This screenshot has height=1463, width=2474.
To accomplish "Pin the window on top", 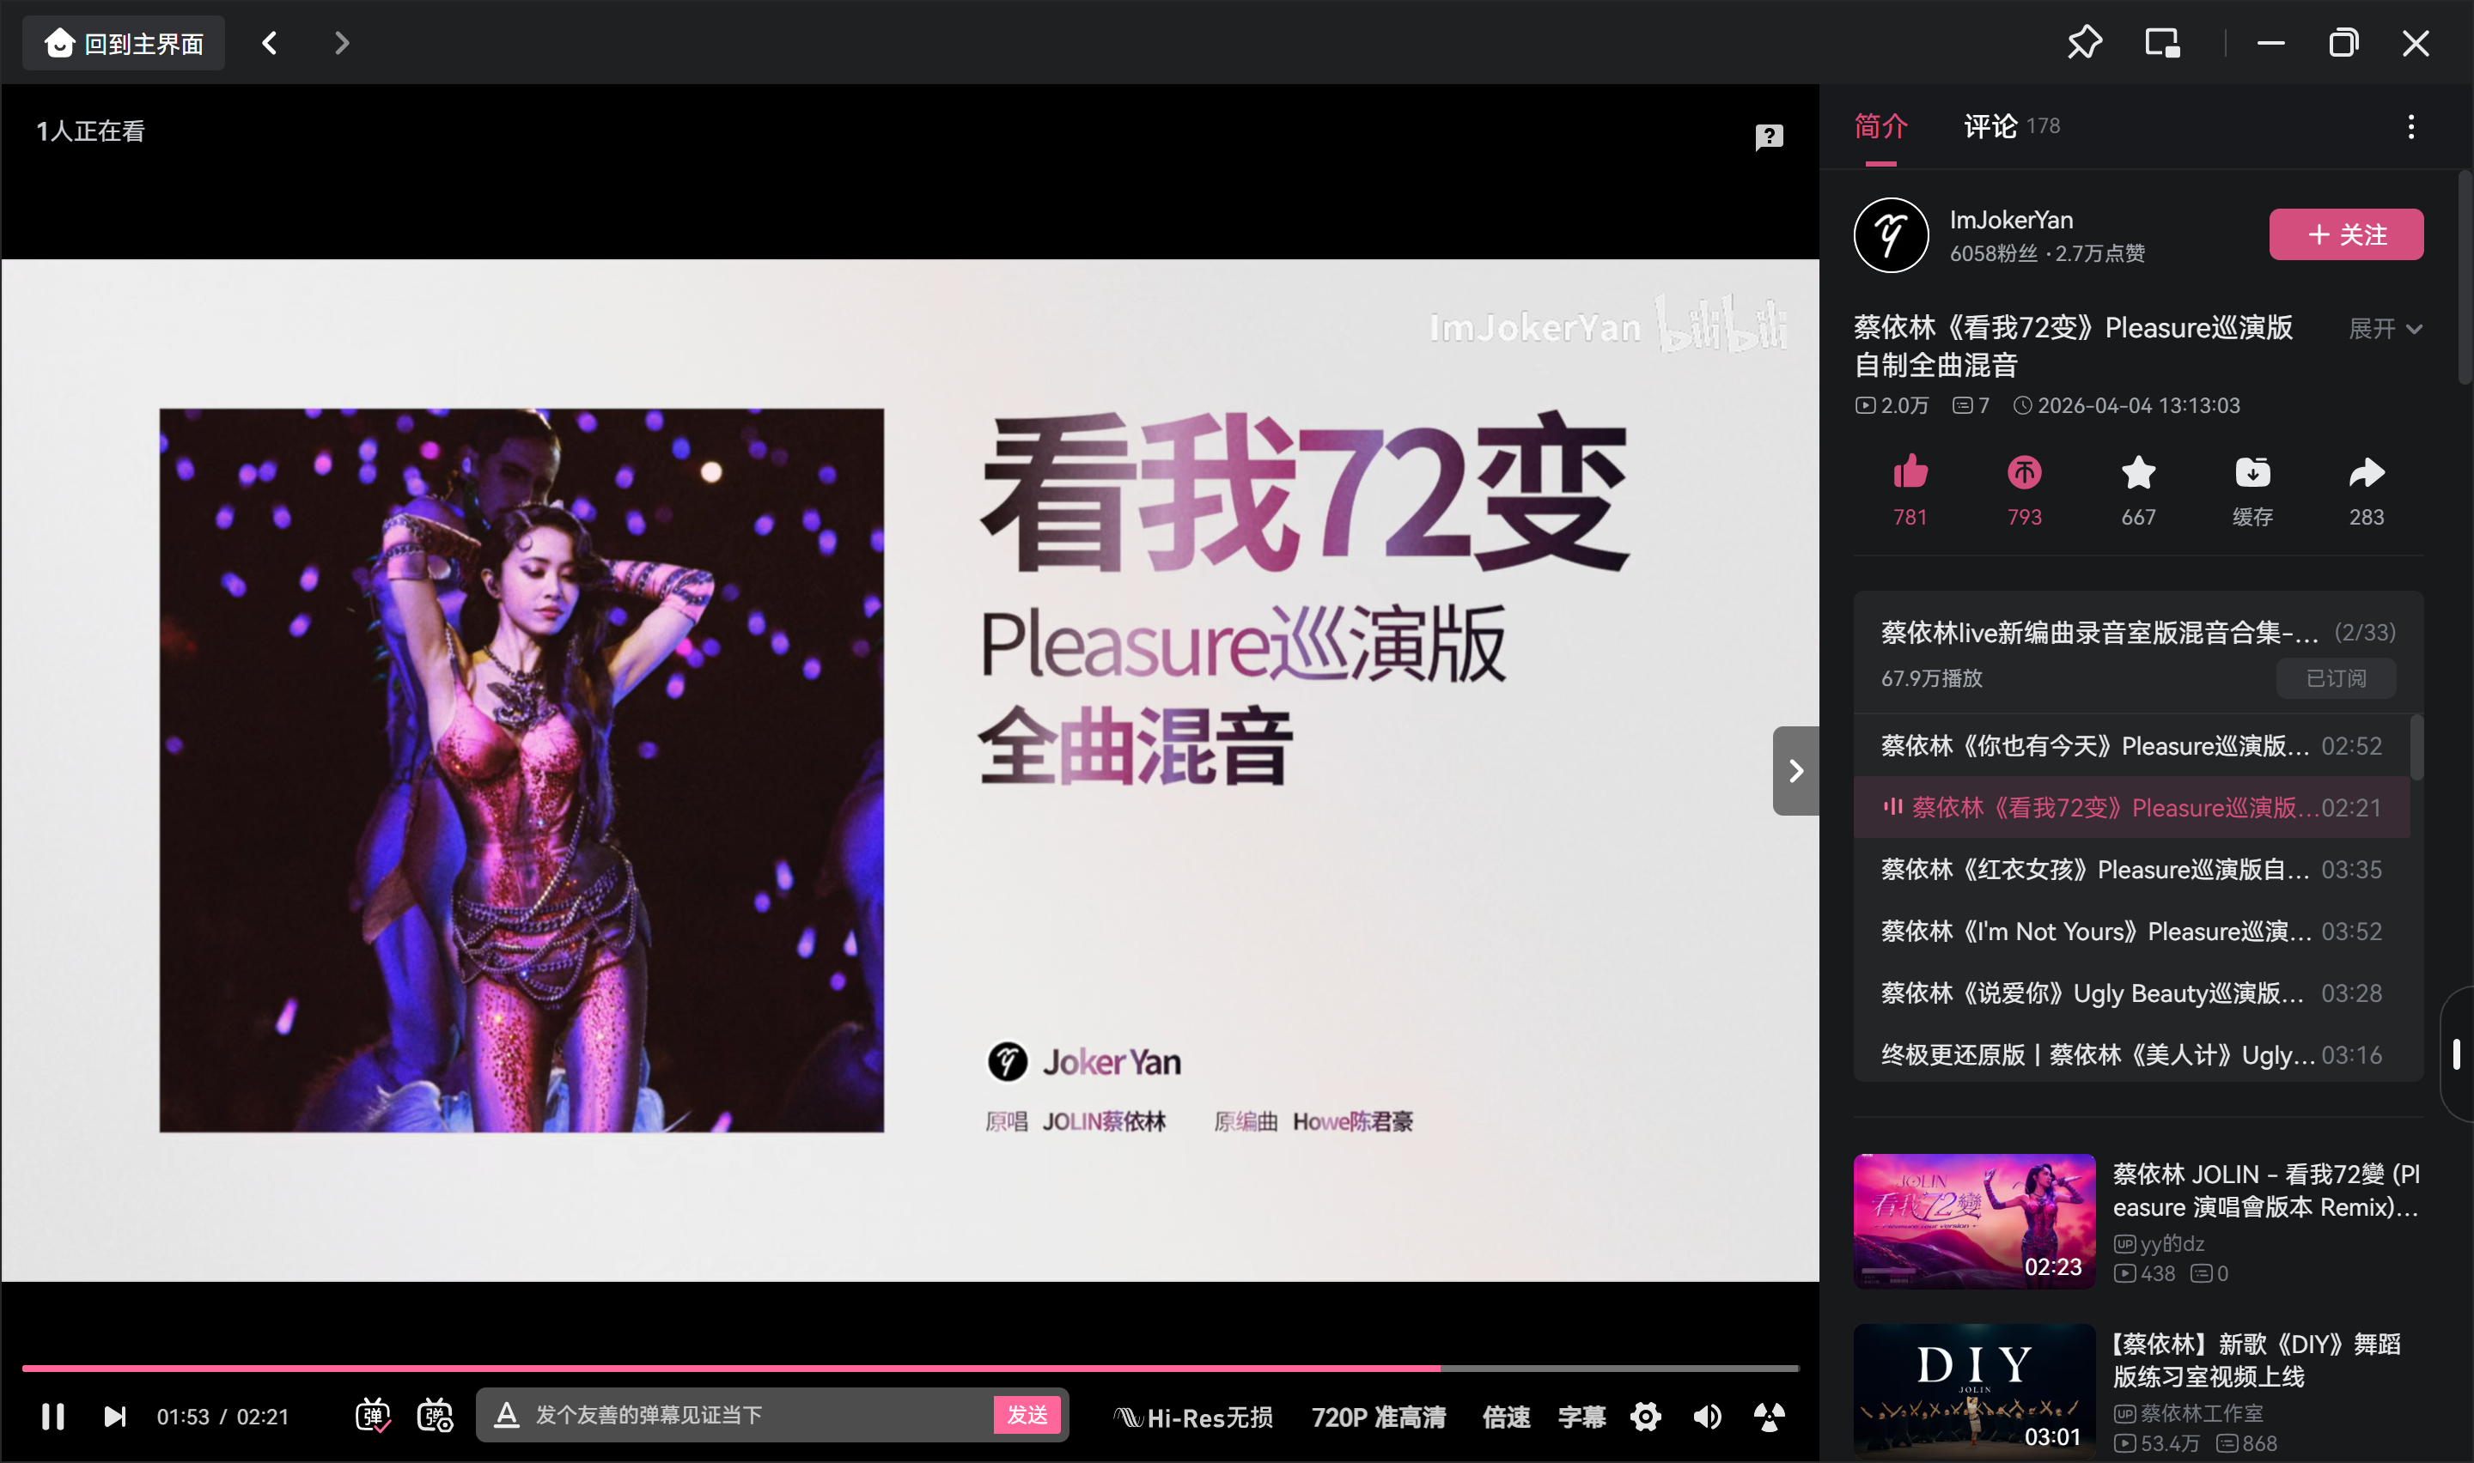I will (2083, 44).
